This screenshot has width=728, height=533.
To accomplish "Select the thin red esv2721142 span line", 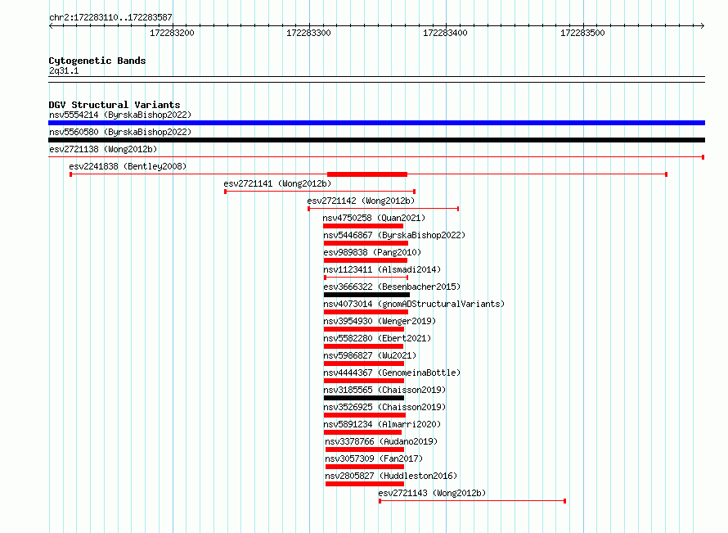I will tap(384, 209).
